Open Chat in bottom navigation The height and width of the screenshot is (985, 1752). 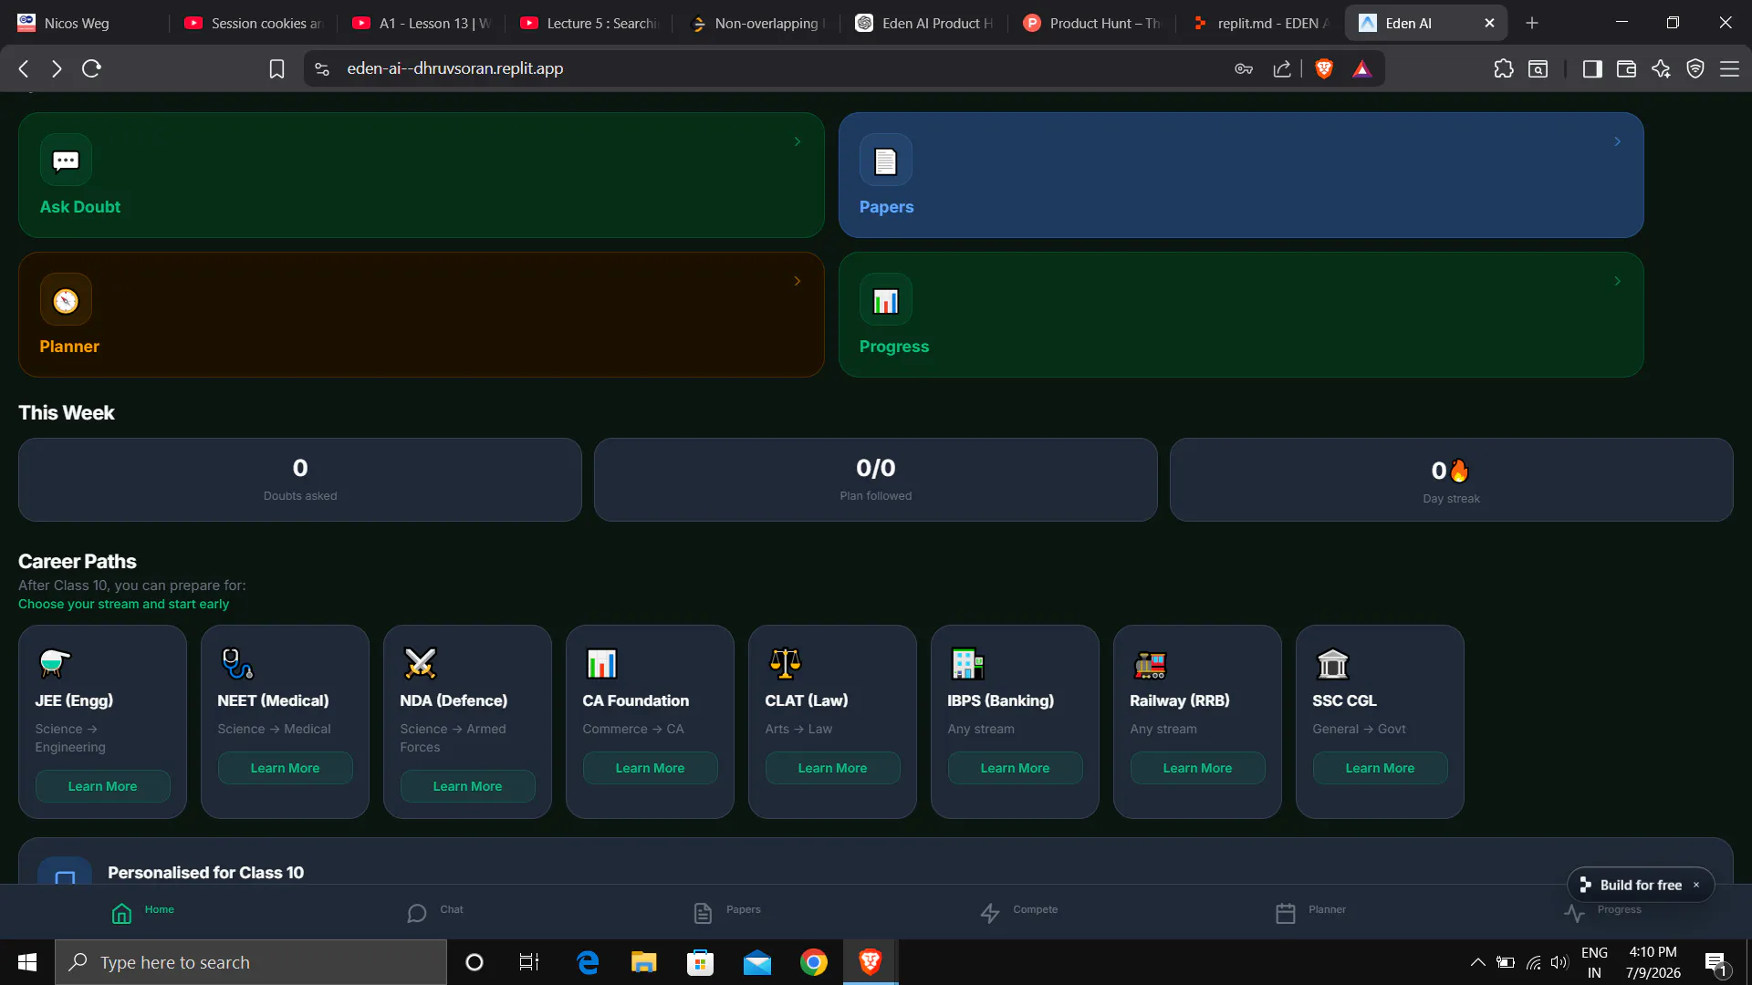[435, 912]
